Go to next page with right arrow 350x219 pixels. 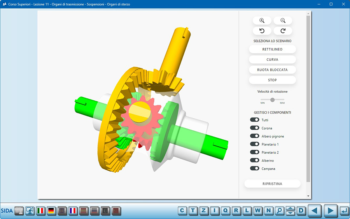pos(330,211)
